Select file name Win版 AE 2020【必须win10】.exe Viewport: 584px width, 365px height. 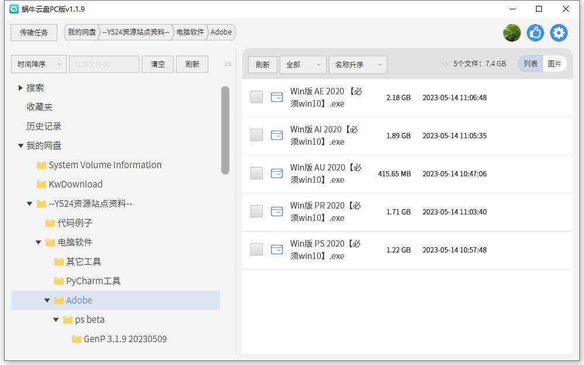coord(326,97)
